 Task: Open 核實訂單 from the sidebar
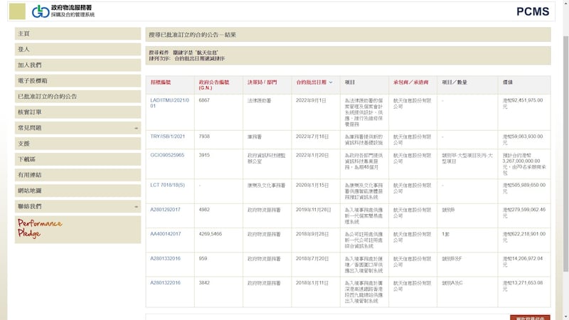click(29, 112)
